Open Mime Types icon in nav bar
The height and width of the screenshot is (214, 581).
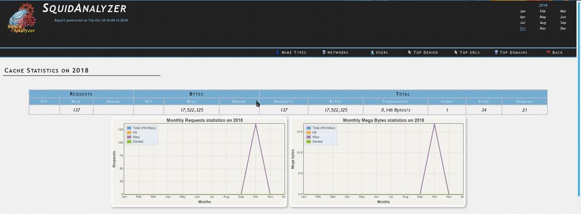(277, 53)
